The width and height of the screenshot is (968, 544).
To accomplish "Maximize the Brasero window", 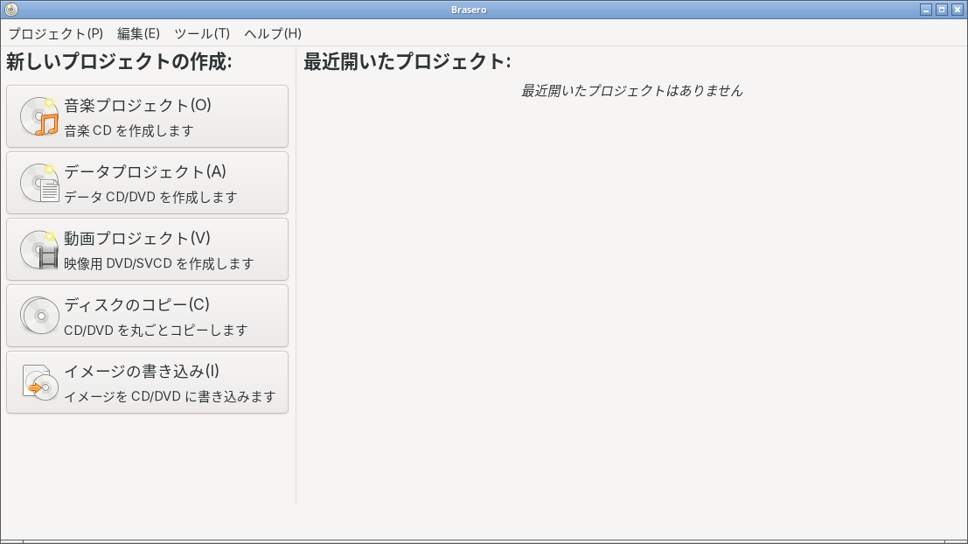I will 942,10.
